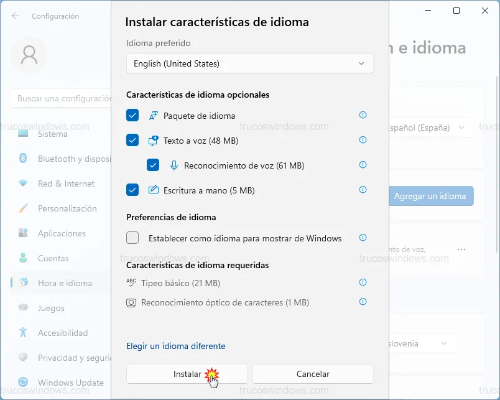Viewport: 500px width, 400px height.
Task: Click info icon for Reconocimiento de voz
Action: pos(363,165)
